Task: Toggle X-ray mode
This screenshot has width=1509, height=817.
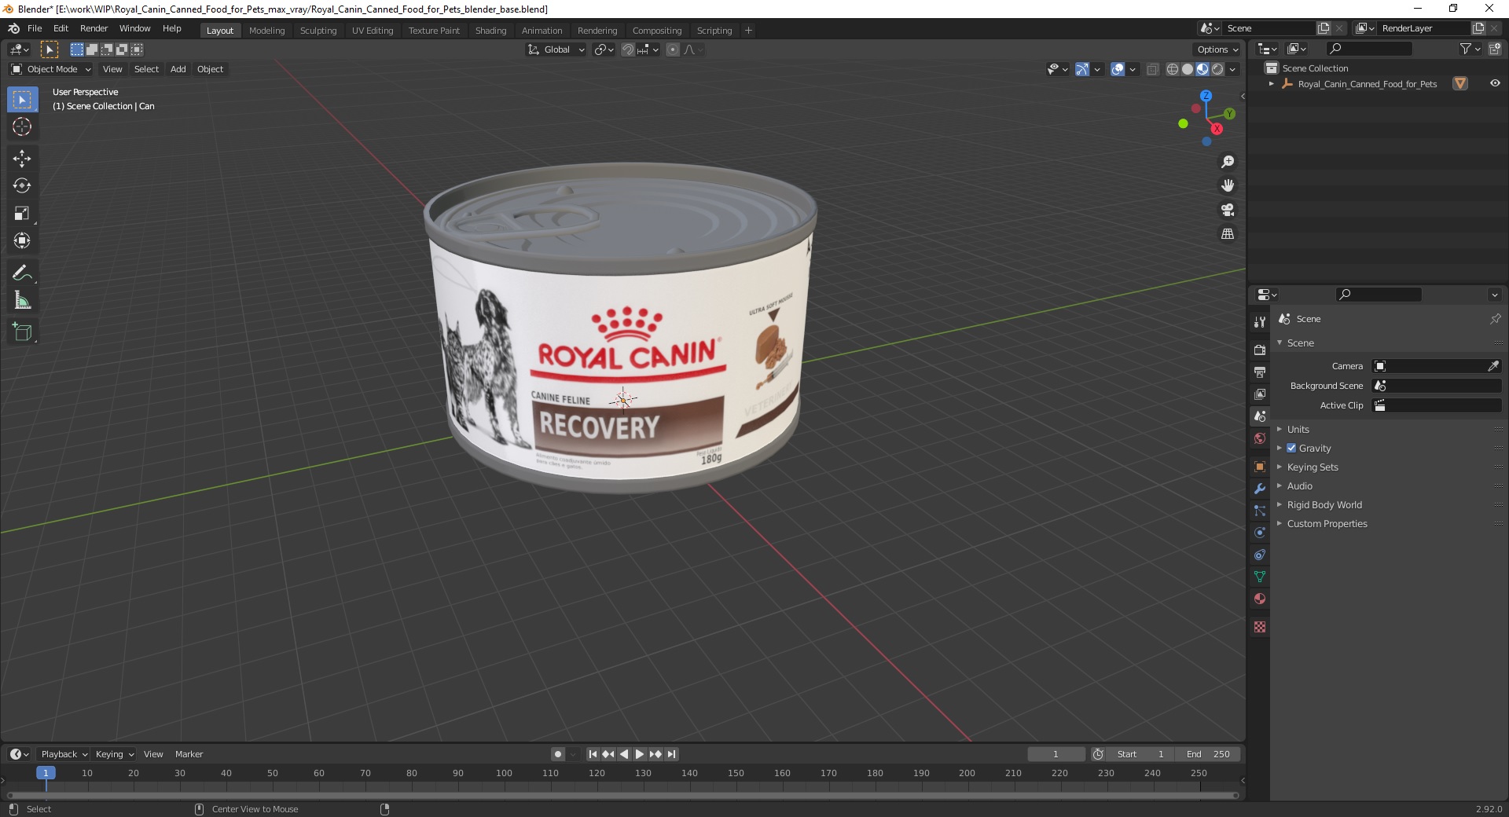Action: 1153,69
